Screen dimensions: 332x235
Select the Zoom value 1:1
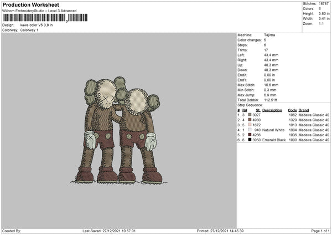point(321,23)
